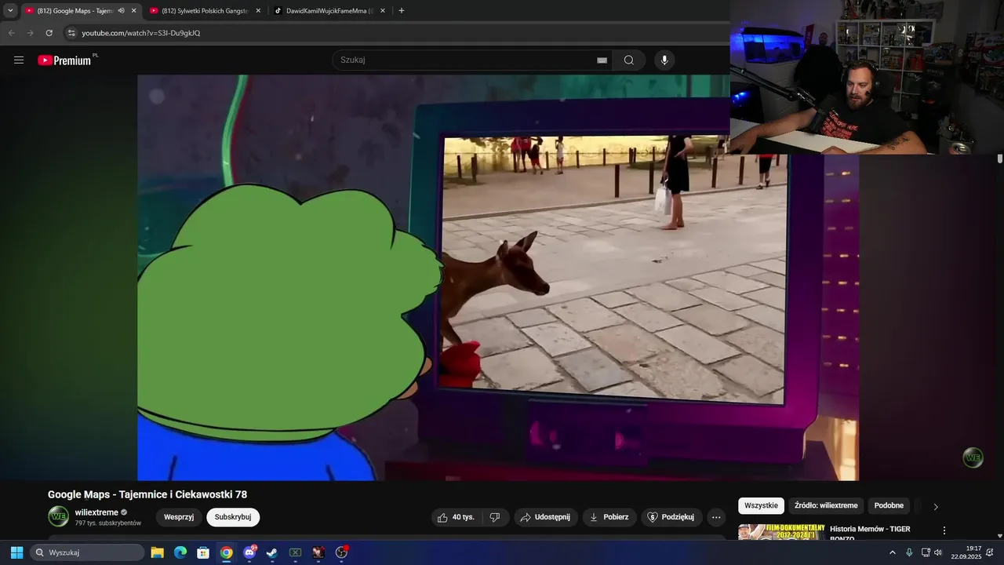
Task: Go back to previous page
Action: [x=11, y=33]
